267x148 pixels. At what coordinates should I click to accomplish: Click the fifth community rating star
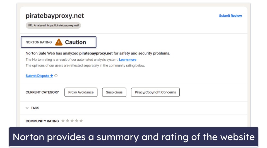coord(81,121)
